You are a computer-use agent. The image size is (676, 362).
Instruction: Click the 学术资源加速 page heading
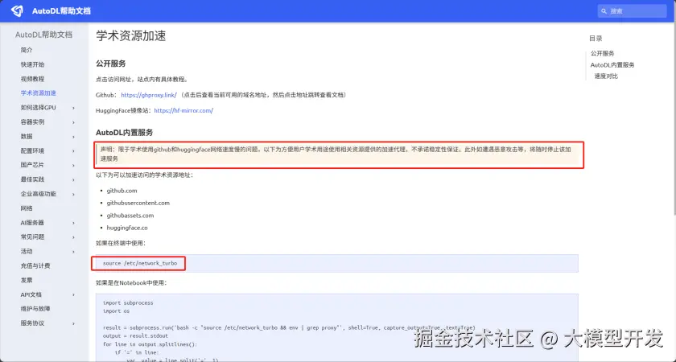[x=131, y=35]
